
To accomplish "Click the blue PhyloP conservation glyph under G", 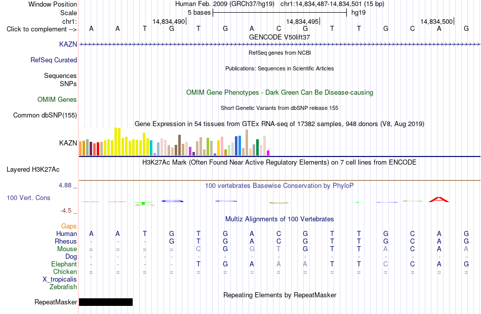I will pos(172,201).
